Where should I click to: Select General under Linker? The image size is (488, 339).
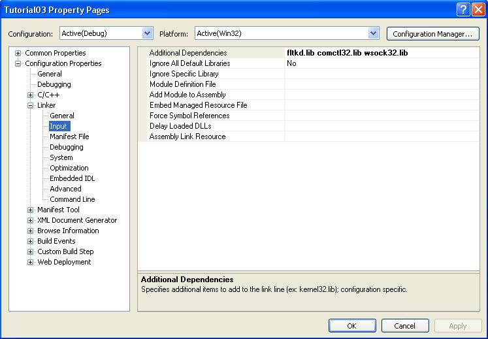[62, 116]
